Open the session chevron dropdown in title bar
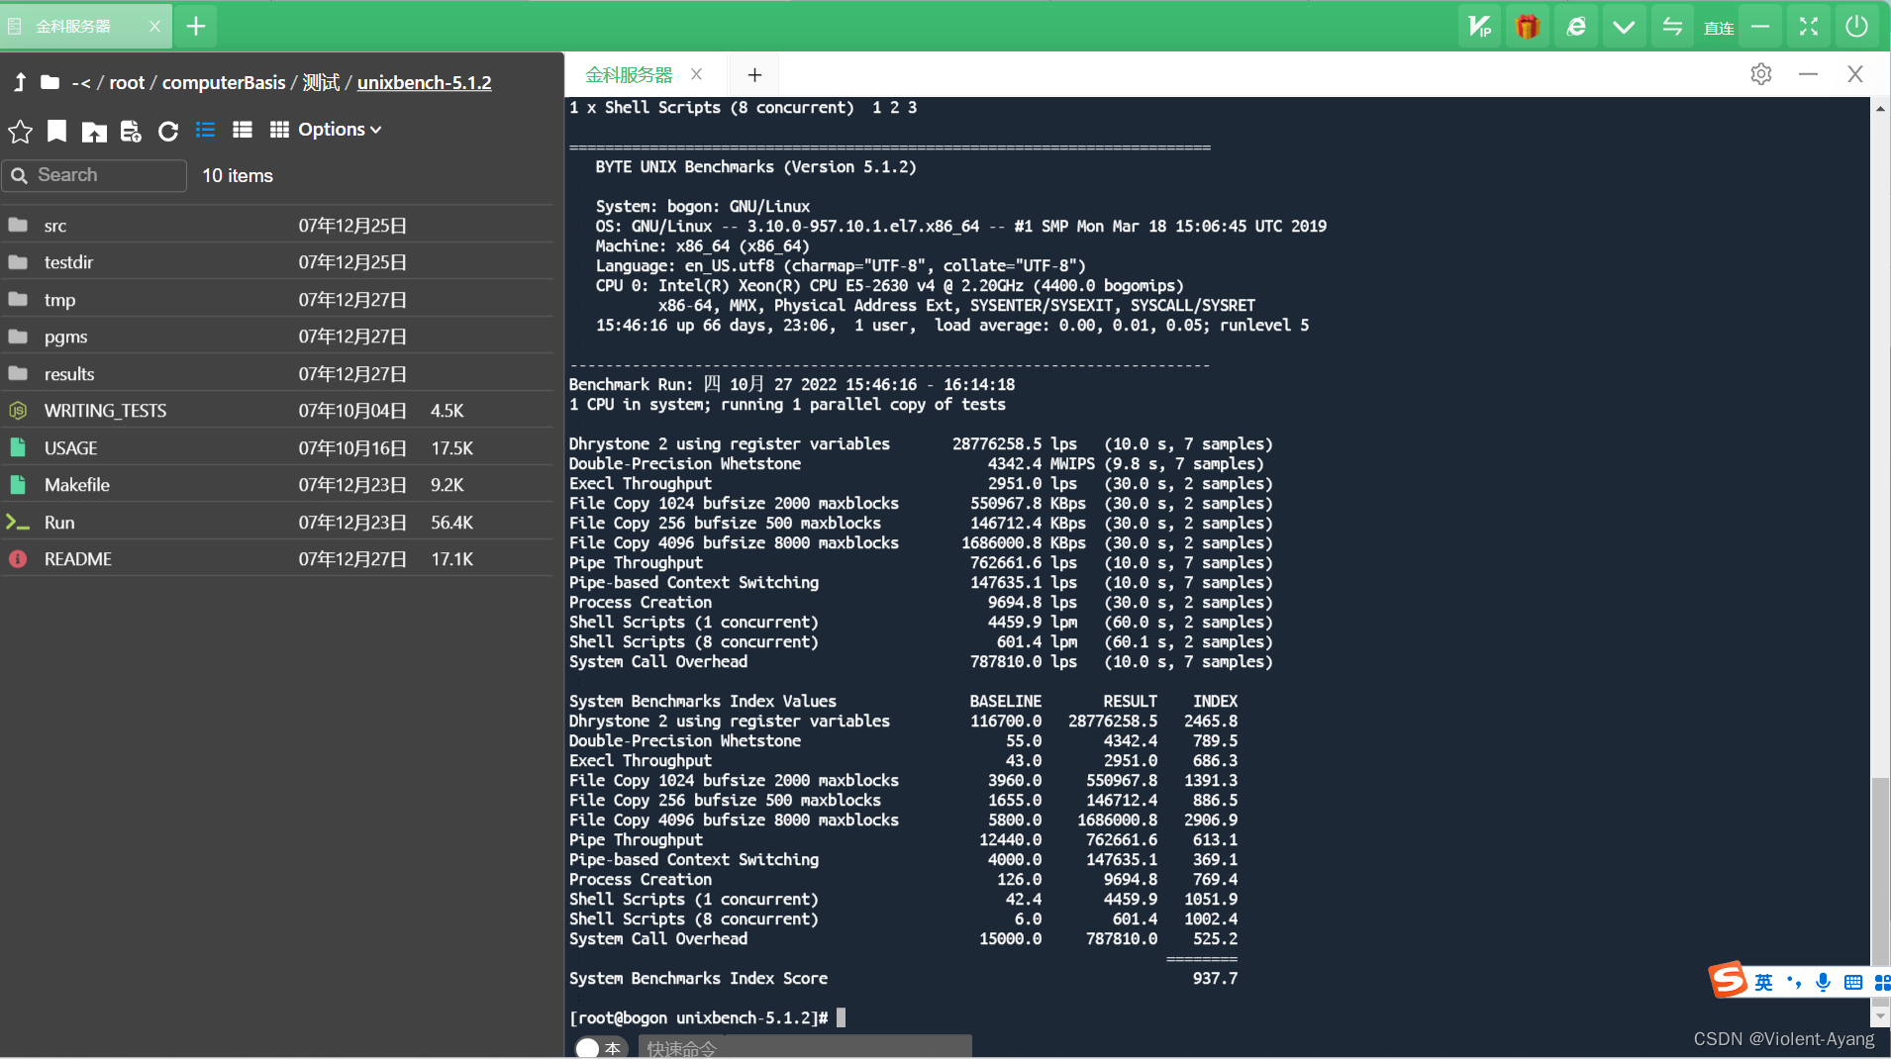This screenshot has width=1891, height=1059. [x=1623, y=26]
